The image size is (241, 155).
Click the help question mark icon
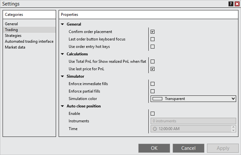pyautogui.click(x=231, y=4)
